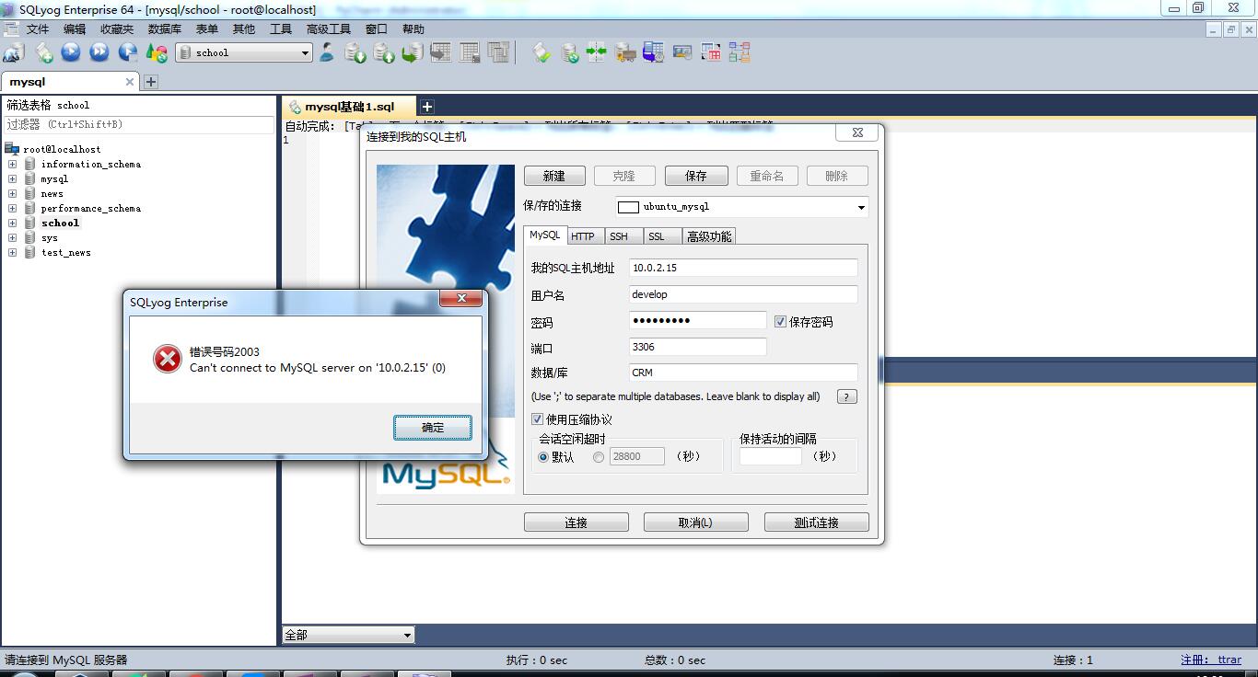Click the database icon with green down arrow

355,53
